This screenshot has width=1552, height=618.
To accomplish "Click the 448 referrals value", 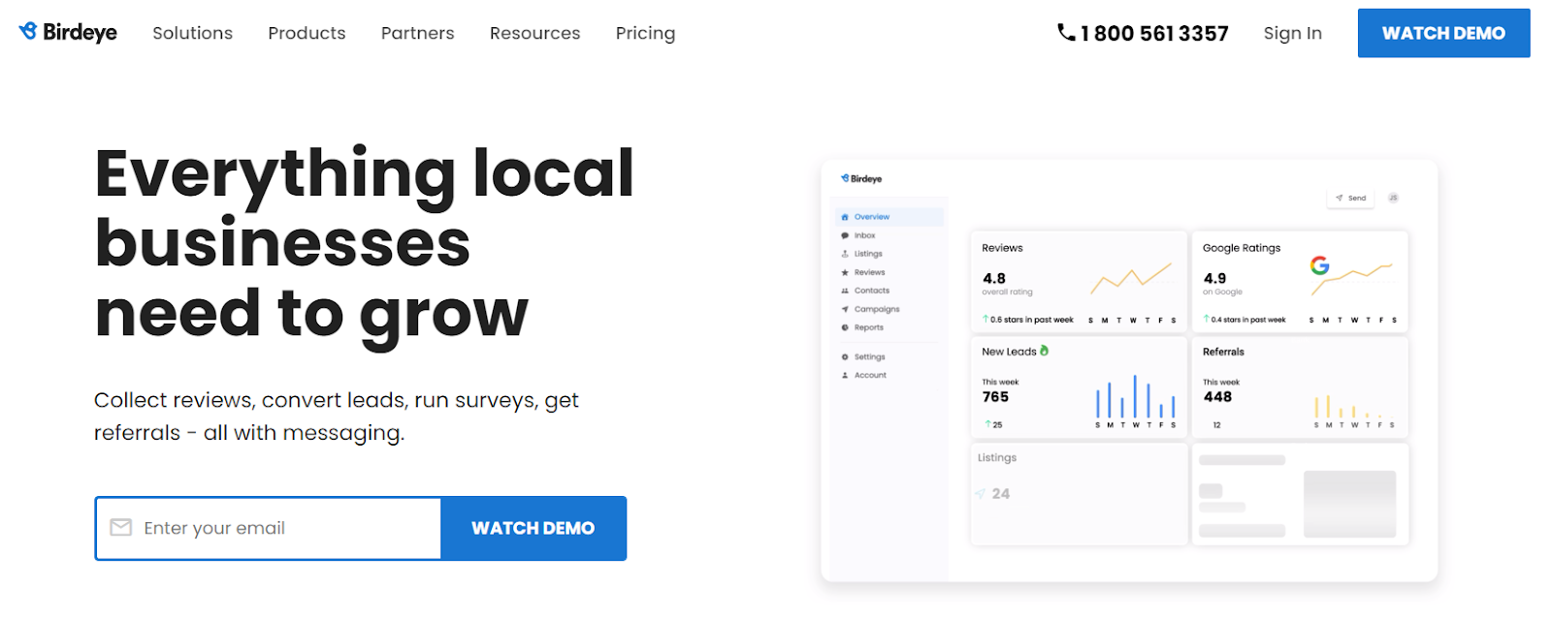I will point(1217,397).
